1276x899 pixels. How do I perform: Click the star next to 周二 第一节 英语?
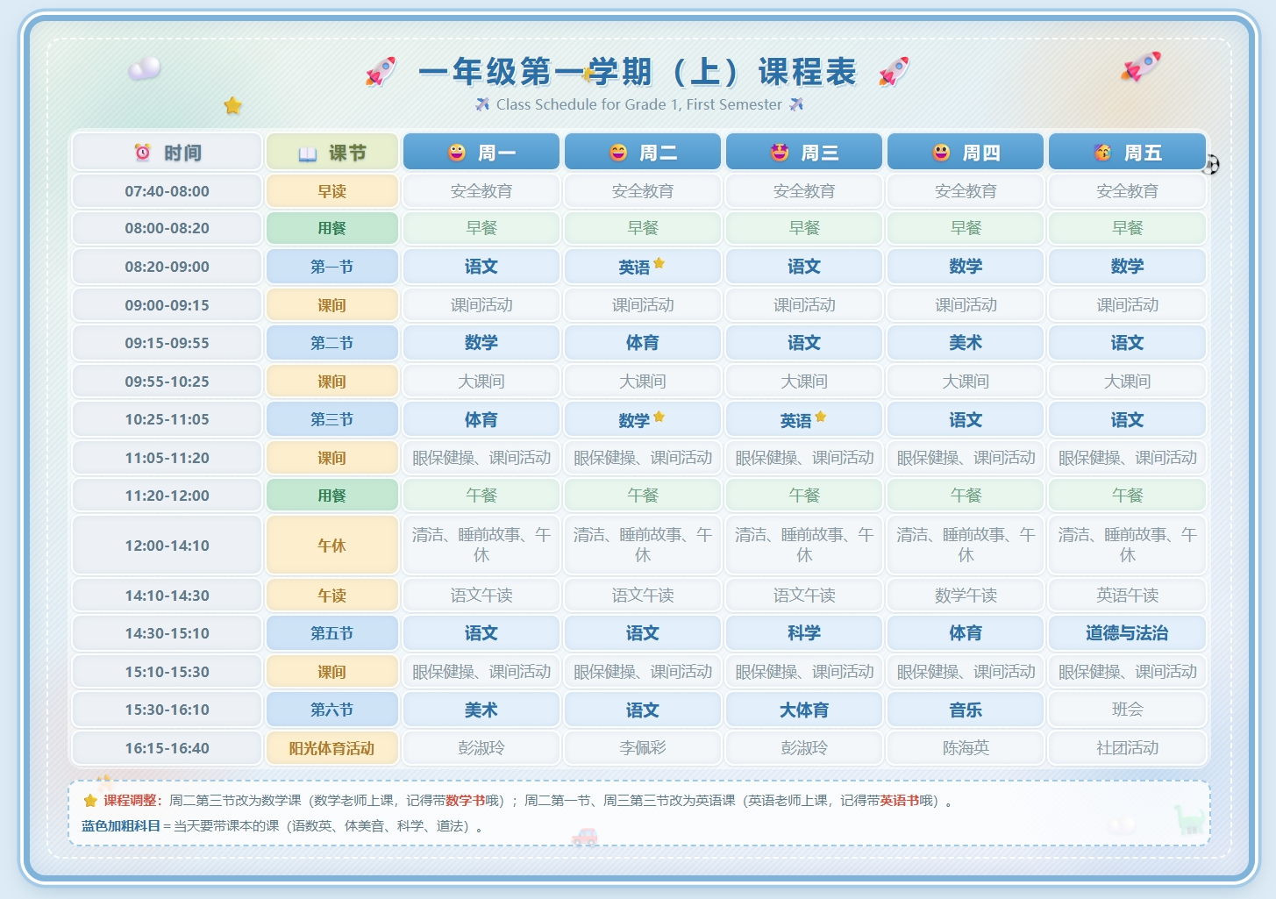pyautogui.click(x=659, y=262)
